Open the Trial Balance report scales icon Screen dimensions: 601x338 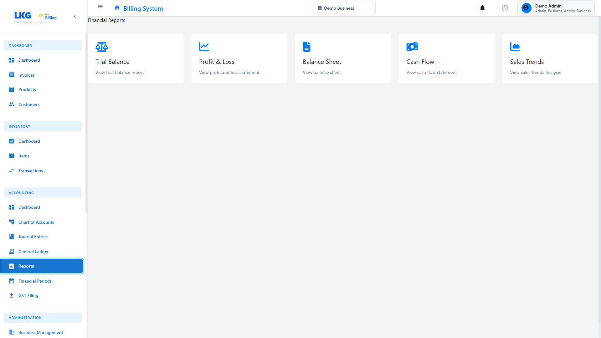(101, 46)
